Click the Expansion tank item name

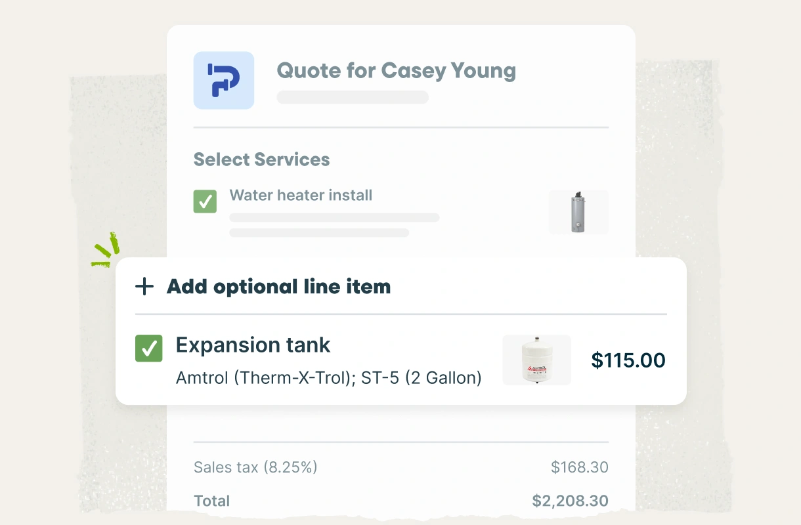(x=253, y=345)
